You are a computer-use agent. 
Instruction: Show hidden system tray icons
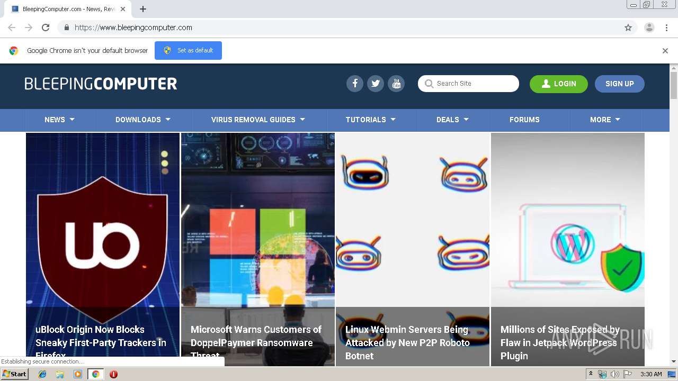[591, 374]
